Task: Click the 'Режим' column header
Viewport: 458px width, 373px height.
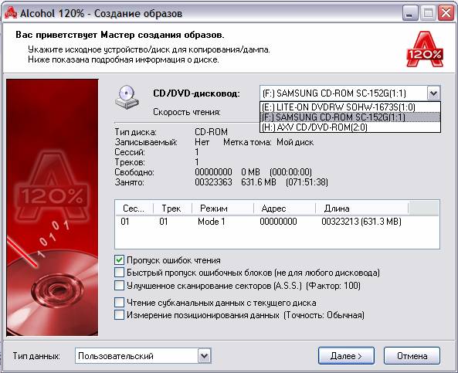Action: coord(223,209)
